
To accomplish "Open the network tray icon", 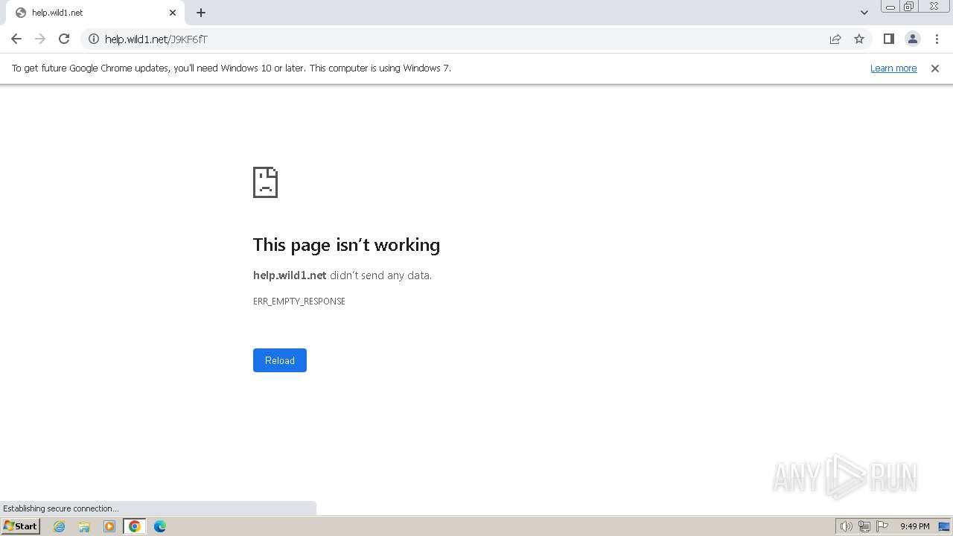I will [x=864, y=526].
